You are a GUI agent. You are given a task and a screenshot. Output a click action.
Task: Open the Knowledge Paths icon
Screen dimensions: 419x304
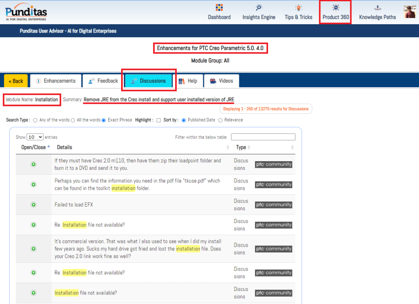tap(378, 8)
